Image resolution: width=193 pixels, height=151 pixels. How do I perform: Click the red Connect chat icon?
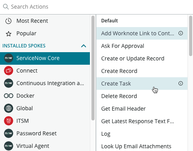click(9, 71)
